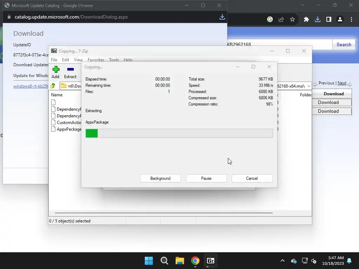Select the first DependencyP file row
The width and height of the screenshot is (359, 269).
tap(66, 109)
